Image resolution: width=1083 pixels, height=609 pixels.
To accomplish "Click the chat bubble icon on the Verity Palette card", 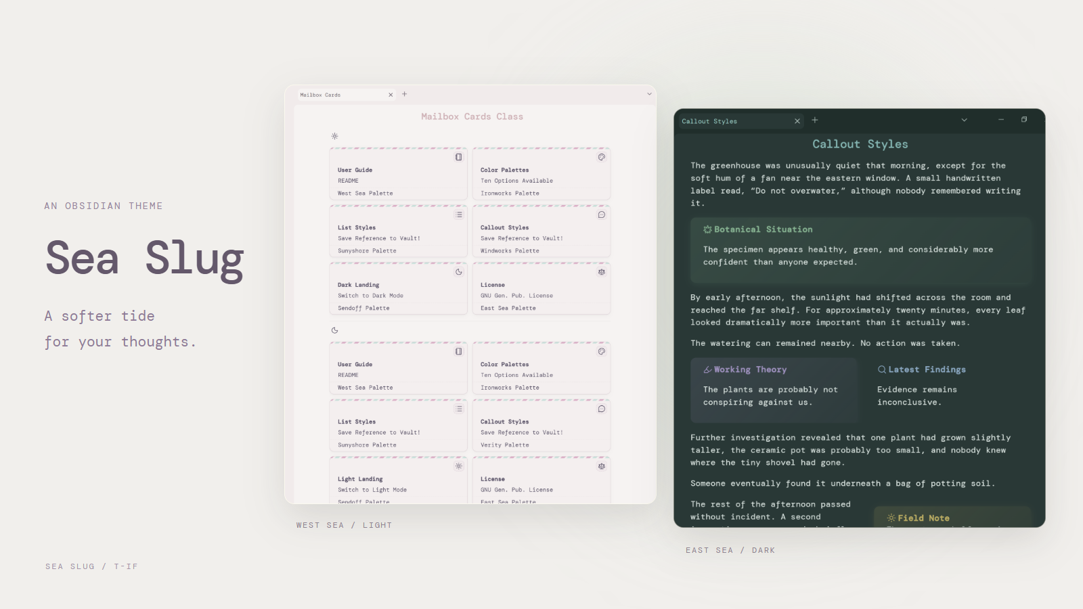I will (x=602, y=409).
